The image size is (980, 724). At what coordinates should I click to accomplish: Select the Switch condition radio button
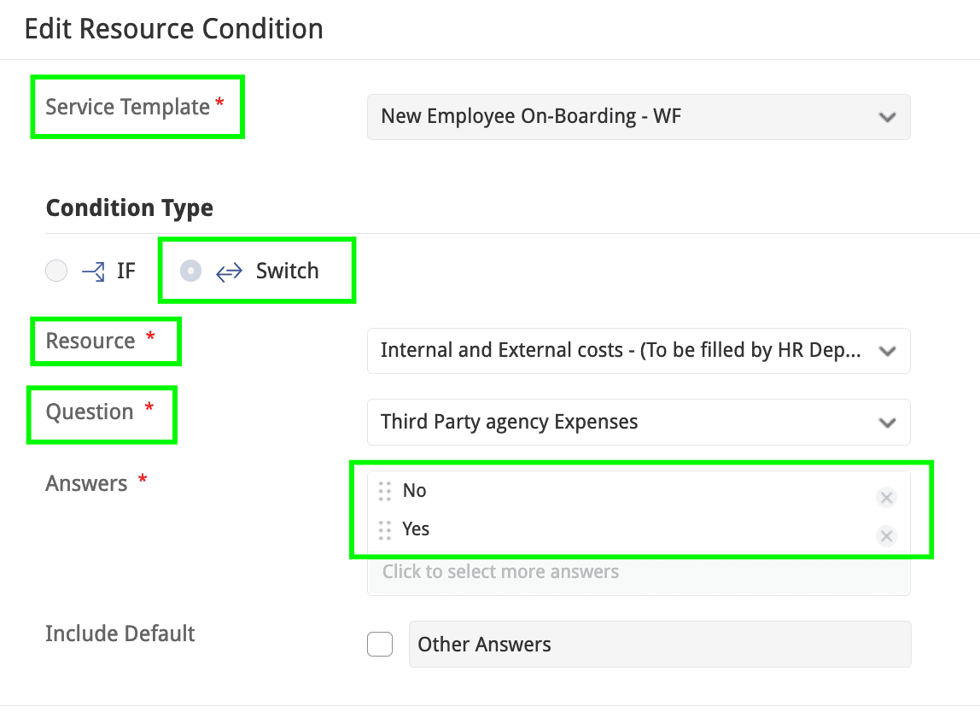pyautogui.click(x=190, y=271)
